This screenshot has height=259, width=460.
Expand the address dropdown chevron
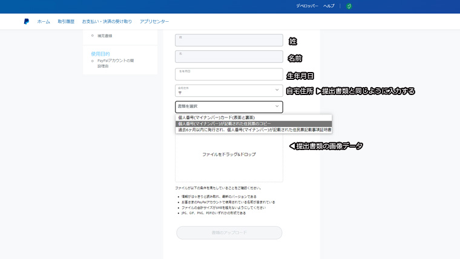click(277, 90)
